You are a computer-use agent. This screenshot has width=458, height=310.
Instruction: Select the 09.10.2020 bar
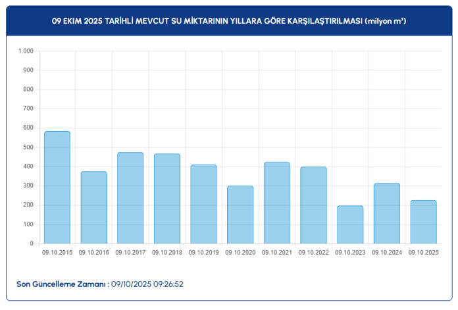click(x=240, y=215)
